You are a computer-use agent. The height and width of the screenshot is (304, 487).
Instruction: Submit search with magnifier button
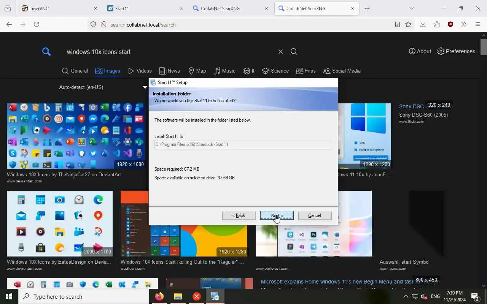click(294, 52)
